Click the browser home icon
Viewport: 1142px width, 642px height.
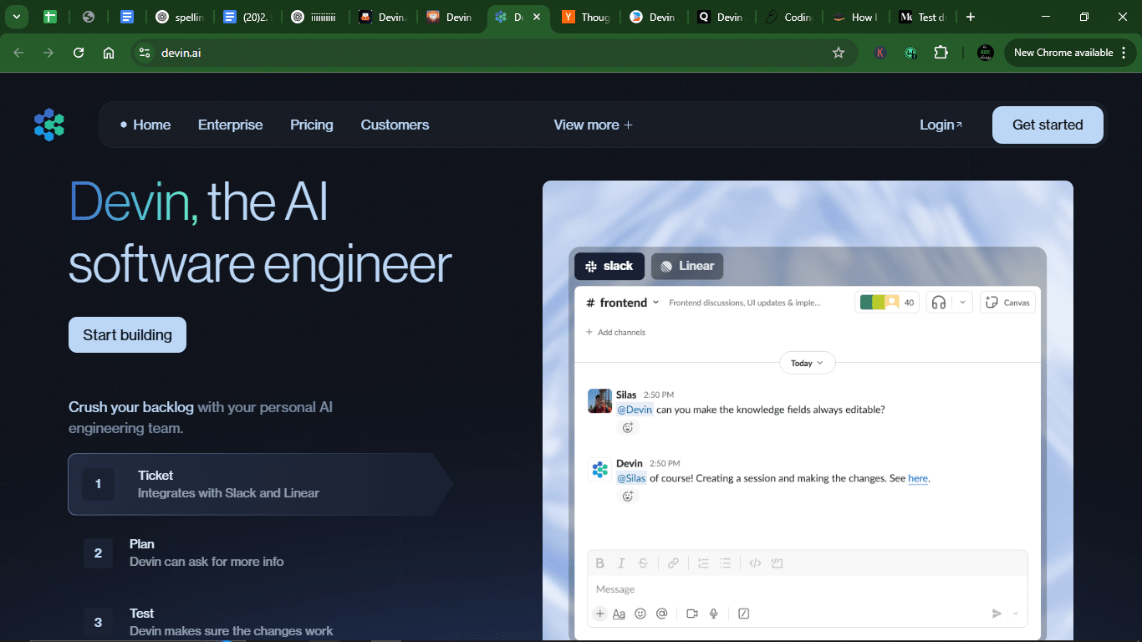pos(109,53)
